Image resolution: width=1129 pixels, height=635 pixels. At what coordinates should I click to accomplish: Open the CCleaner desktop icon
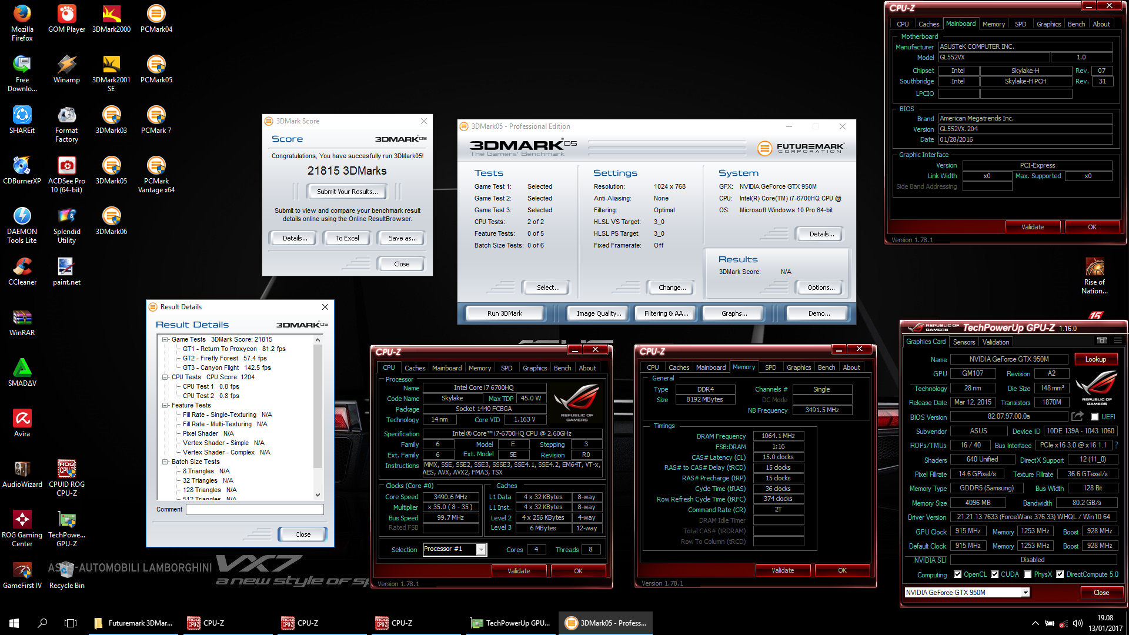tap(22, 271)
